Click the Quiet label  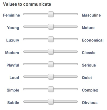click(x=87, y=78)
